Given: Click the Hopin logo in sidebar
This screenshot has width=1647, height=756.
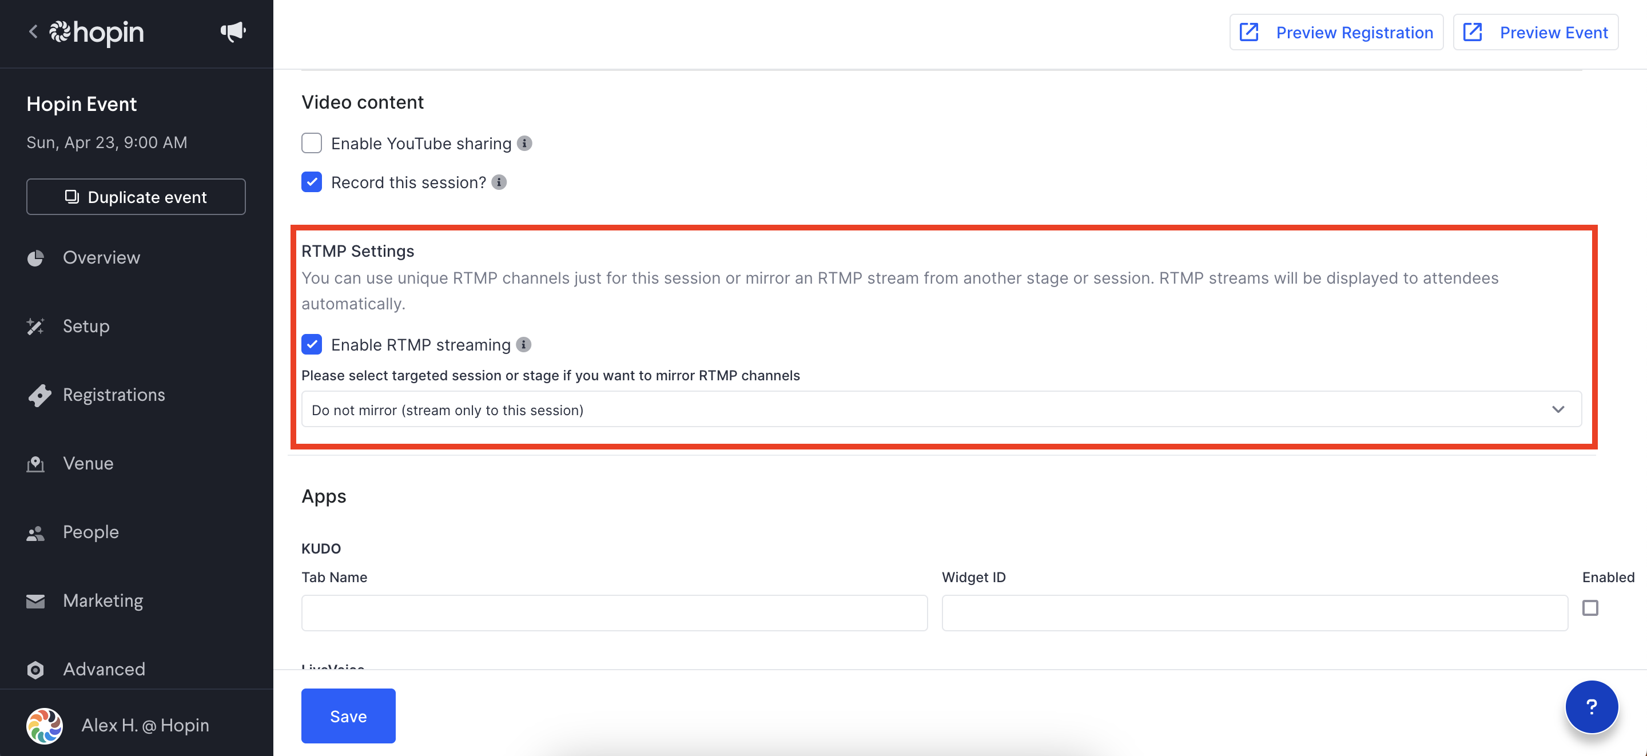Looking at the screenshot, I should pyautogui.click(x=97, y=32).
